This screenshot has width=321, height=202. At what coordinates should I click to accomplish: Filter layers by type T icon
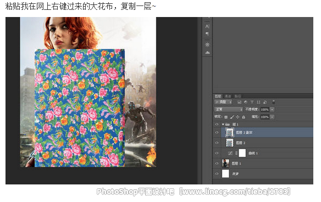[x=252, y=102]
